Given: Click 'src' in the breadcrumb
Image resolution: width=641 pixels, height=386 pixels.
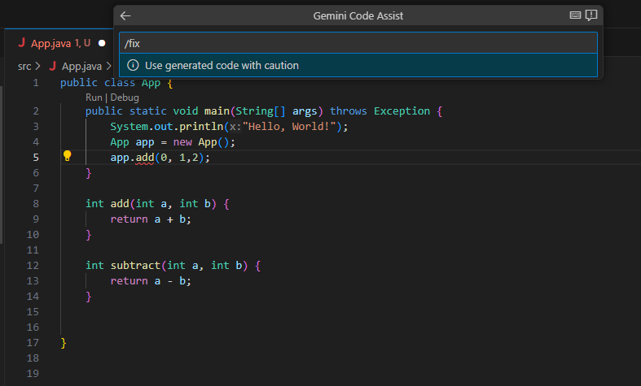Looking at the screenshot, I should pyautogui.click(x=24, y=66).
